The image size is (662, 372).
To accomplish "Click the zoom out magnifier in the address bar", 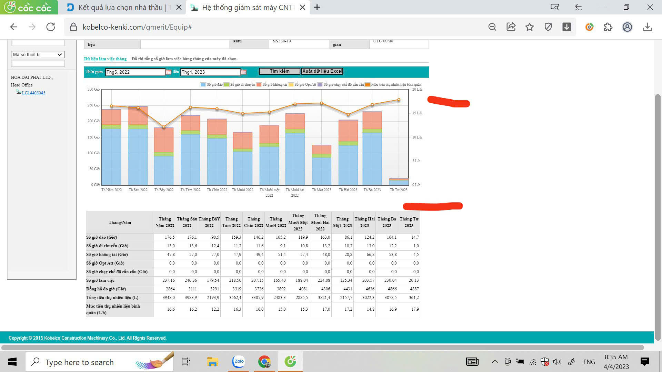I will tap(492, 27).
